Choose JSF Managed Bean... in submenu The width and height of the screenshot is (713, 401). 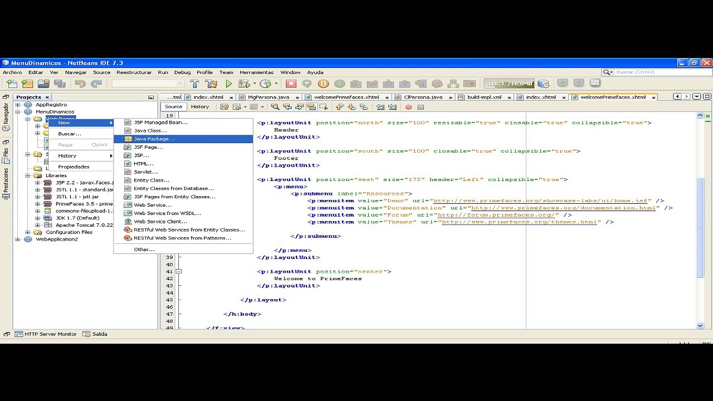183,123
